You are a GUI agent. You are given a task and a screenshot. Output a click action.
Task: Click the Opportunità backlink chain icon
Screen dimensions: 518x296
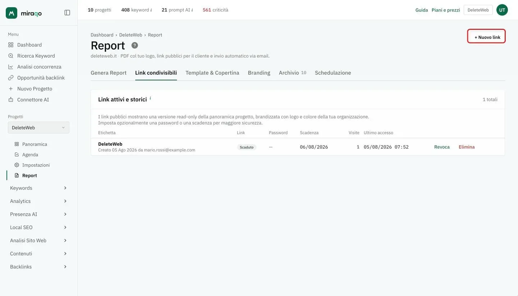pyautogui.click(x=11, y=78)
